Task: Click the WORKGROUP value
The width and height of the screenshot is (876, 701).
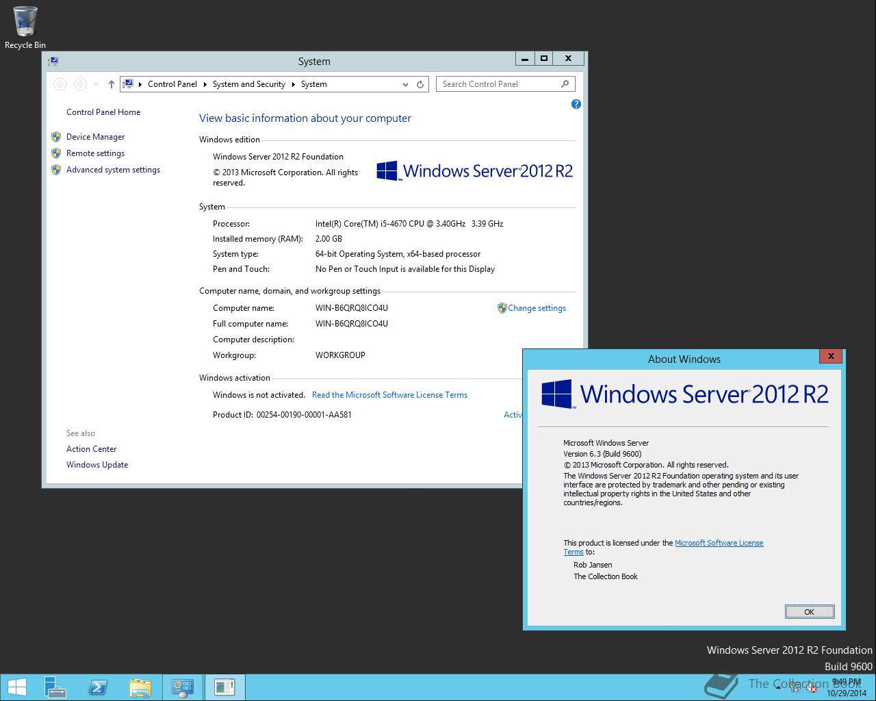Action: 340,355
